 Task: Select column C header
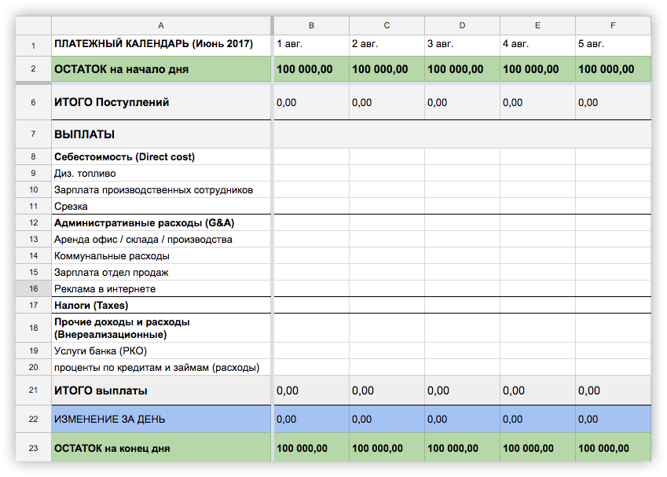[x=387, y=26]
